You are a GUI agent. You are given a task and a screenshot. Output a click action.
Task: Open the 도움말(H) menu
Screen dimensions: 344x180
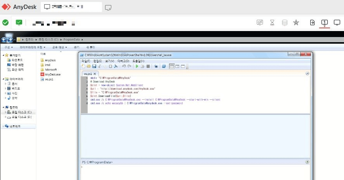pos(138,61)
